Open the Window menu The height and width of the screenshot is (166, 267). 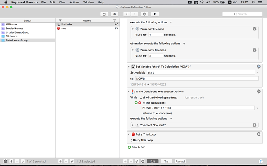[x=89, y=2]
